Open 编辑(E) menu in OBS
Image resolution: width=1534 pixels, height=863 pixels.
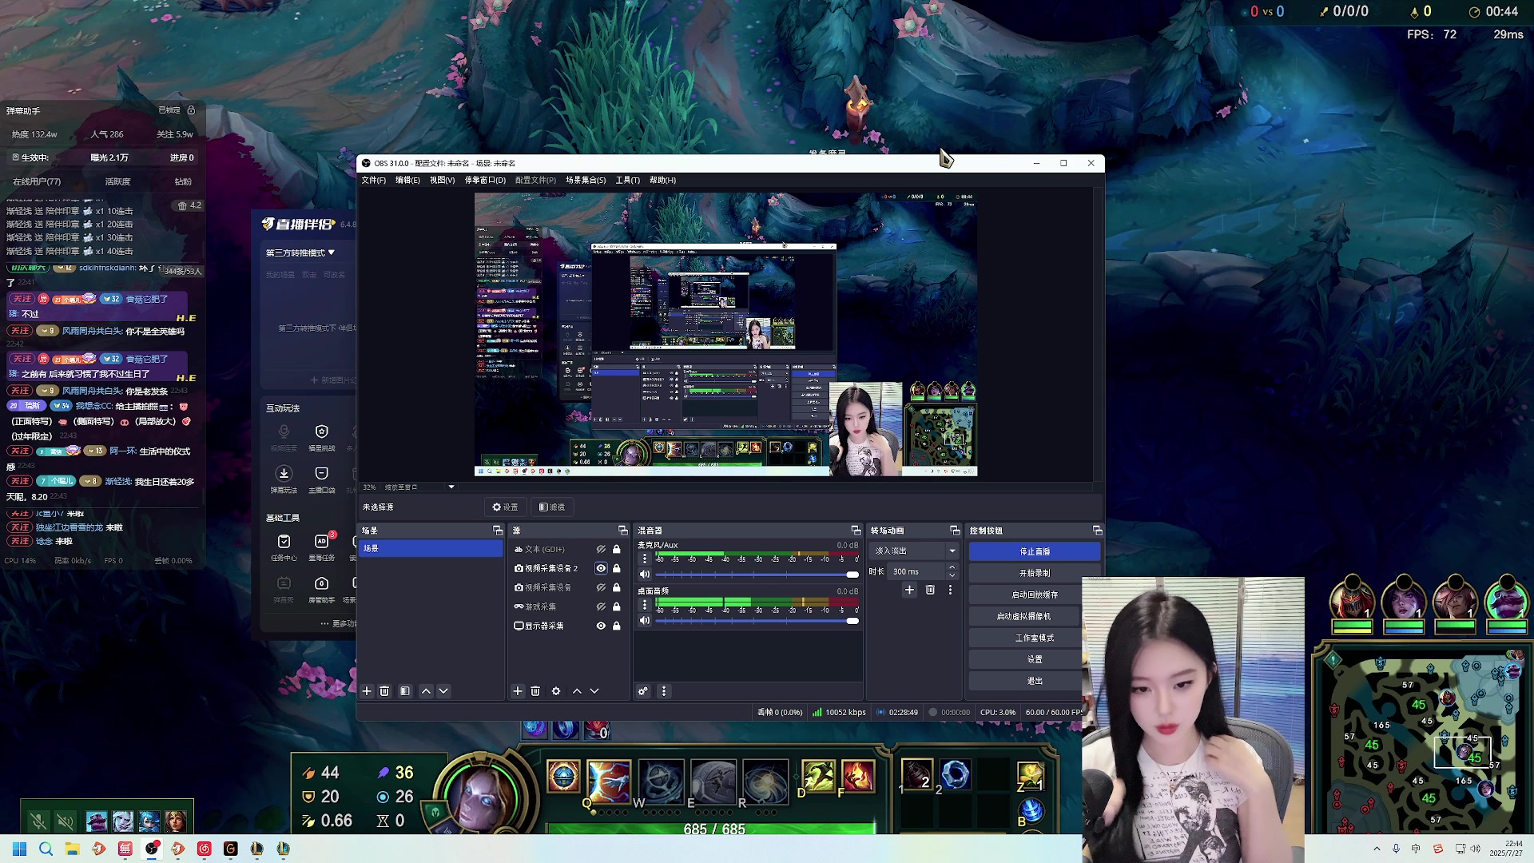pyautogui.click(x=407, y=181)
